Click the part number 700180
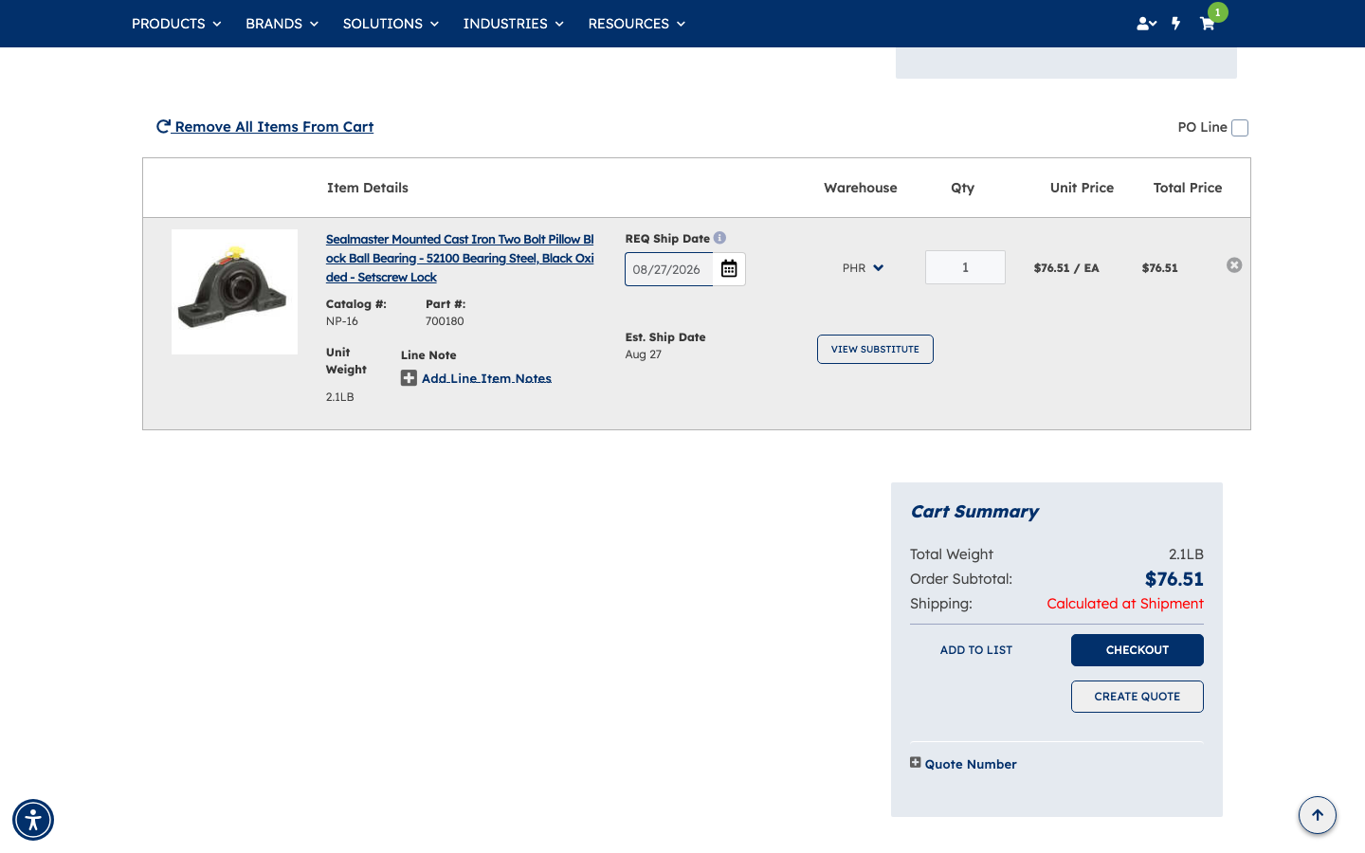The image size is (1365, 853). 445,321
